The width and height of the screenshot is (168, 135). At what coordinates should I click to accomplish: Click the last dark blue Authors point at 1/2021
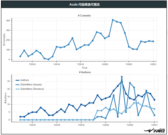(154, 100)
